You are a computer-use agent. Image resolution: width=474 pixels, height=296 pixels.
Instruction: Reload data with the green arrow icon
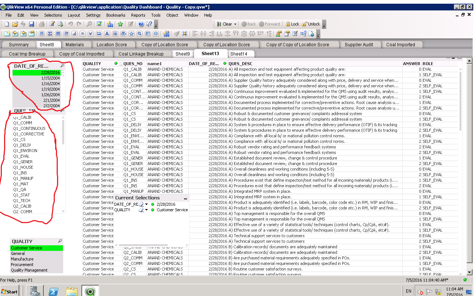coord(60,24)
